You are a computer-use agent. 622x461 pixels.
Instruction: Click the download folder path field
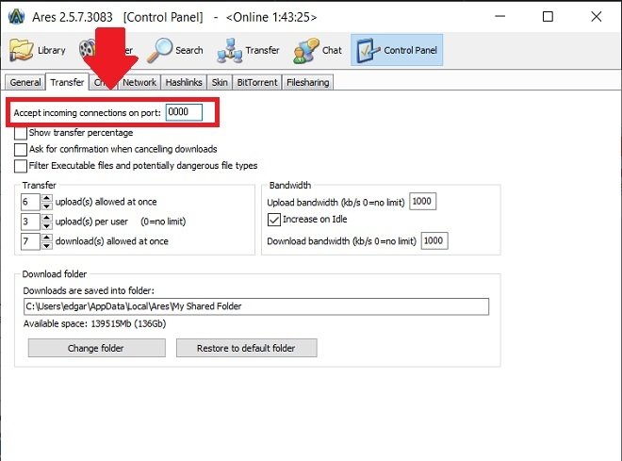255,306
